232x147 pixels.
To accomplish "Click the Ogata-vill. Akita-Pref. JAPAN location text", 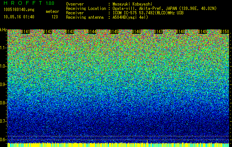I will click(x=165, y=8).
